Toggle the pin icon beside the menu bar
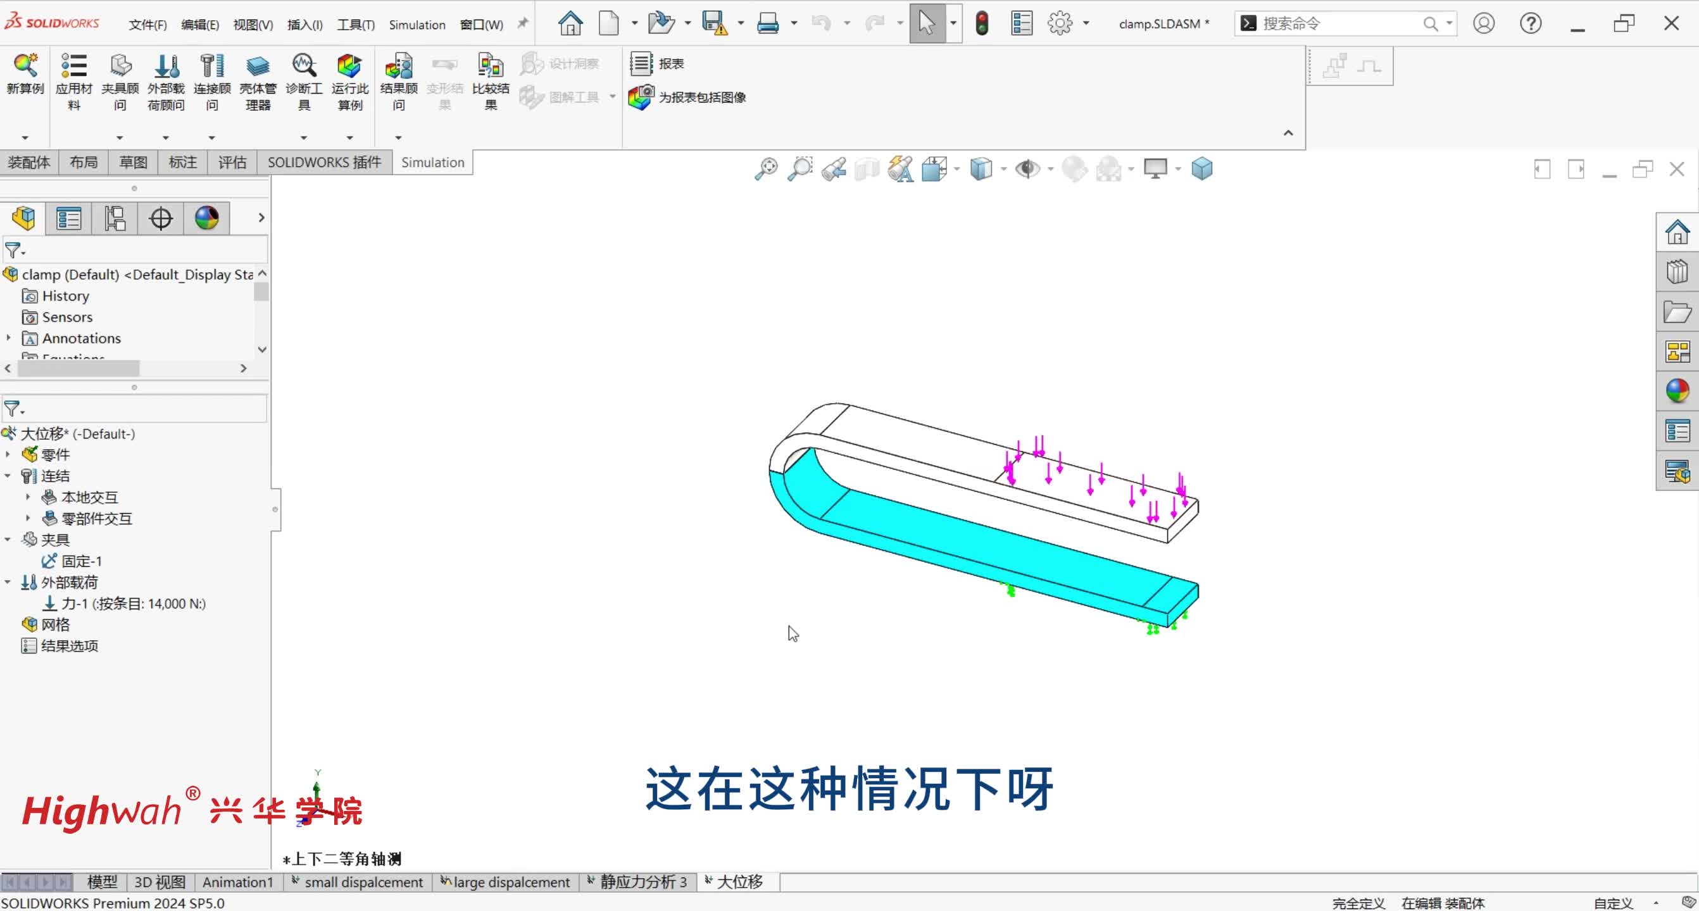This screenshot has width=1699, height=911. (x=523, y=24)
